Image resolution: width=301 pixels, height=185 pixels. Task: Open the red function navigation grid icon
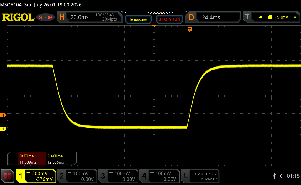(7, 176)
